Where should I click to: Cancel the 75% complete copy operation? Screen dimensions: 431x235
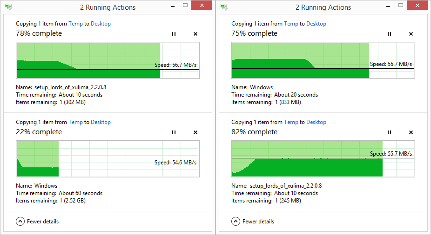tap(411, 34)
